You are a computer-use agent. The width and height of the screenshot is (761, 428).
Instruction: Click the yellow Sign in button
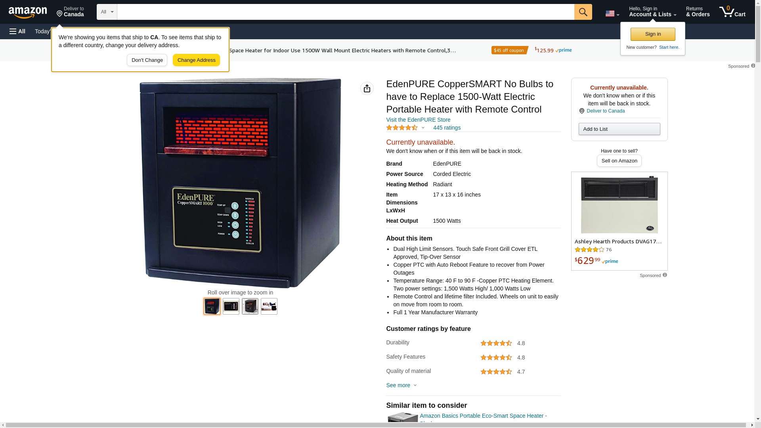point(653,34)
